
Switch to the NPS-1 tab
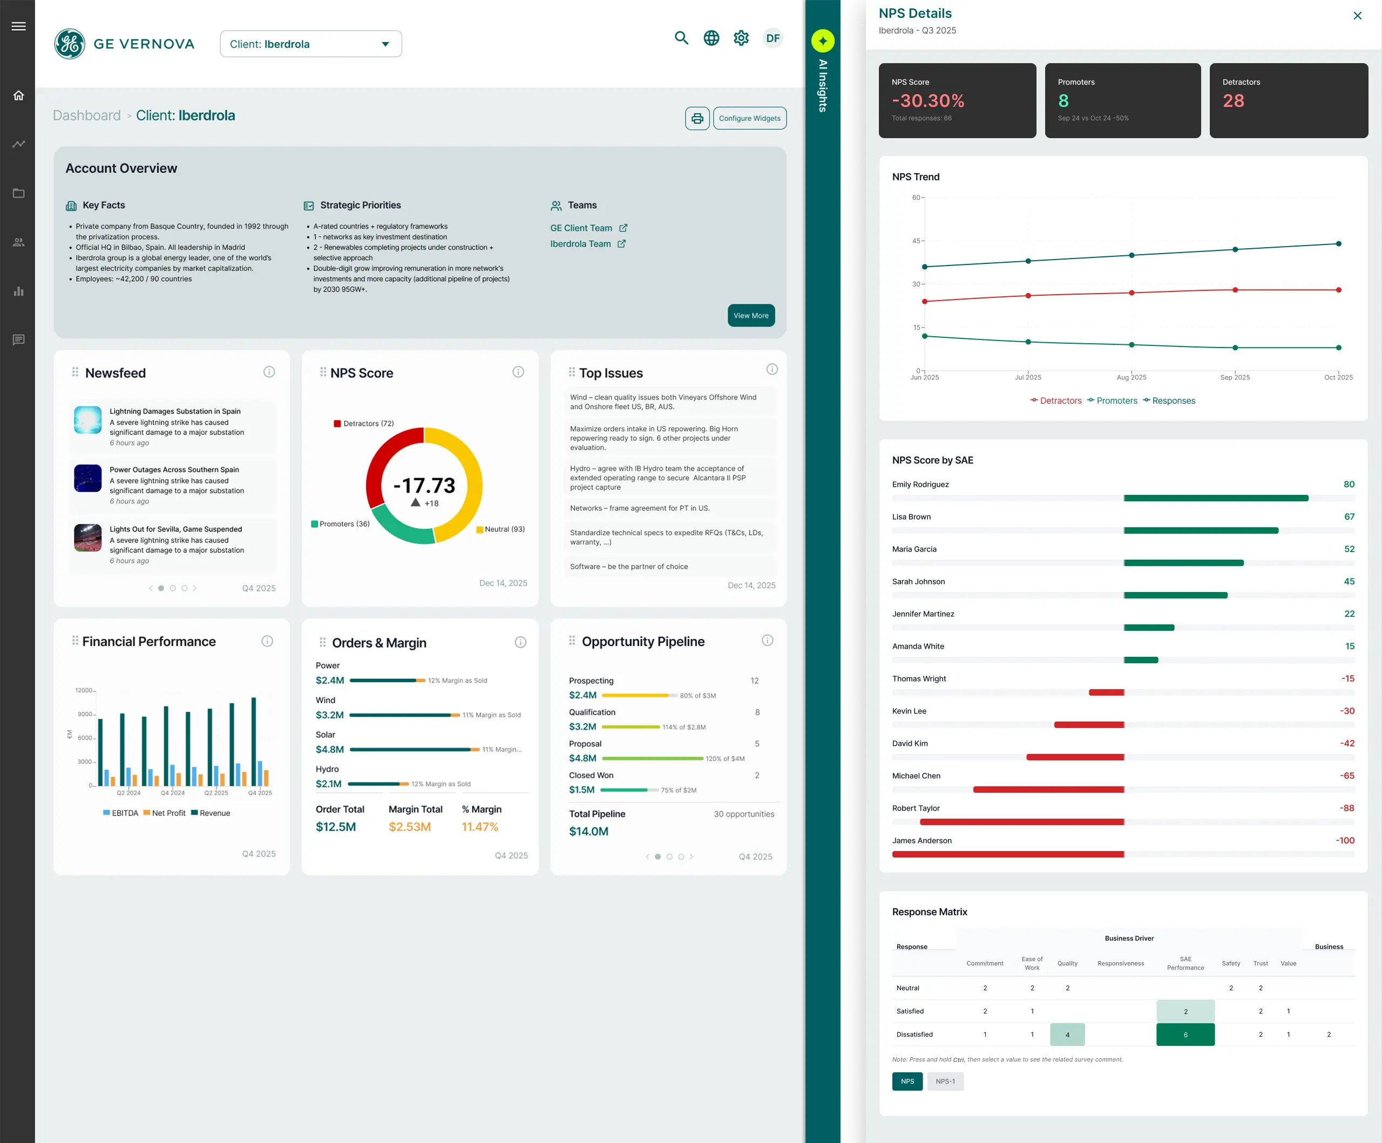click(x=945, y=1081)
